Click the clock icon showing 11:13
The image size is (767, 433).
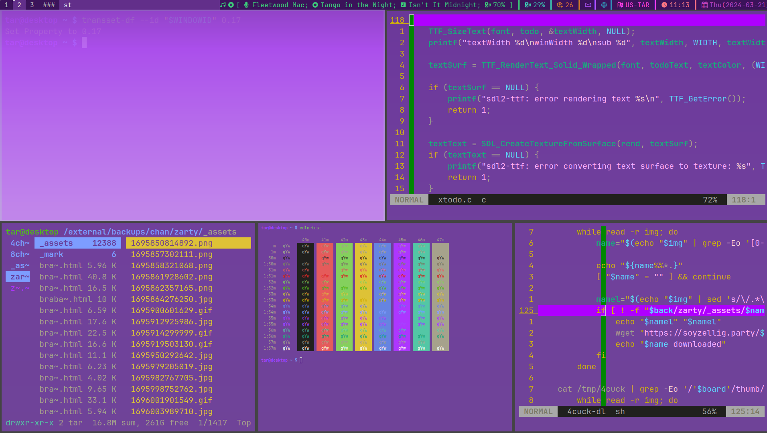664,5
